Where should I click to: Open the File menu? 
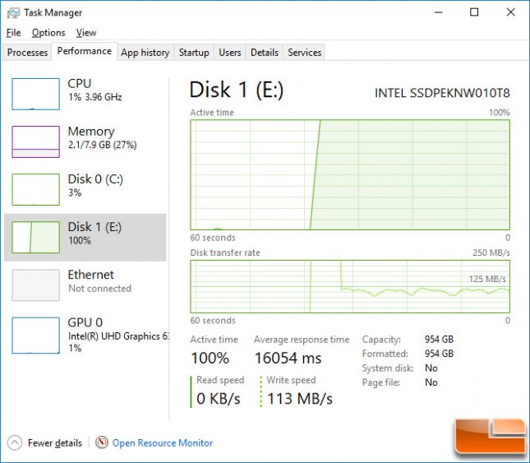coord(13,33)
